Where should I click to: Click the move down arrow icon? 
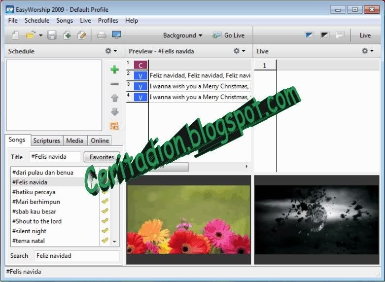pos(115,112)
